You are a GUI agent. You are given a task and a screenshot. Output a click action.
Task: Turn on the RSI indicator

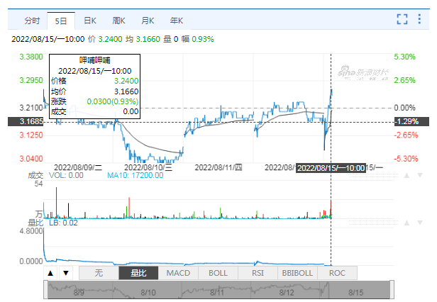(x=258, y=273)
